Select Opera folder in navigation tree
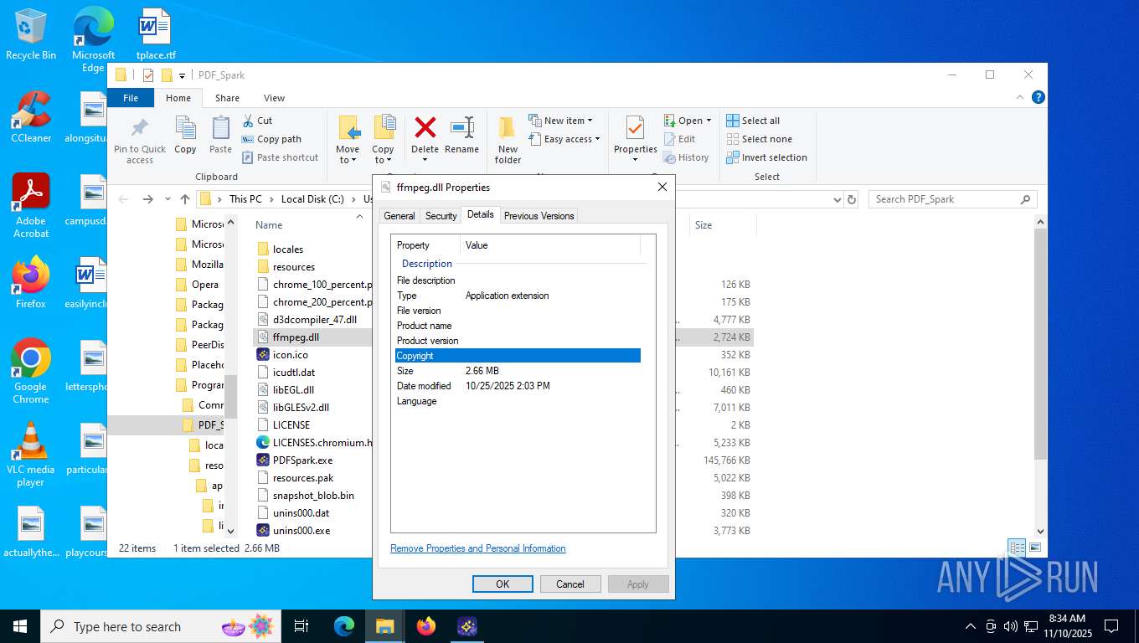Viewport: 1139px width, 643px height. pyautogui.click(x=199, y=284)
